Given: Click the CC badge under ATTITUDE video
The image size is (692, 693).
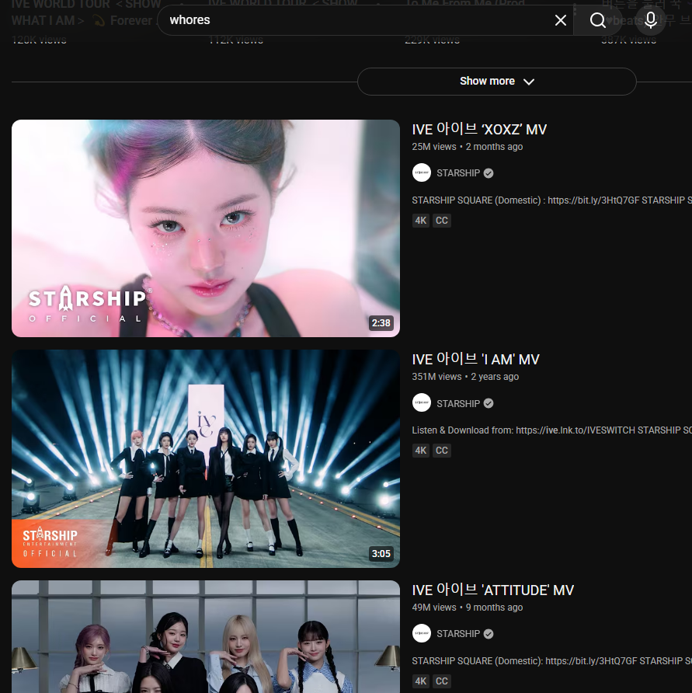Looking at the screenshot, I should click(441, 681).
